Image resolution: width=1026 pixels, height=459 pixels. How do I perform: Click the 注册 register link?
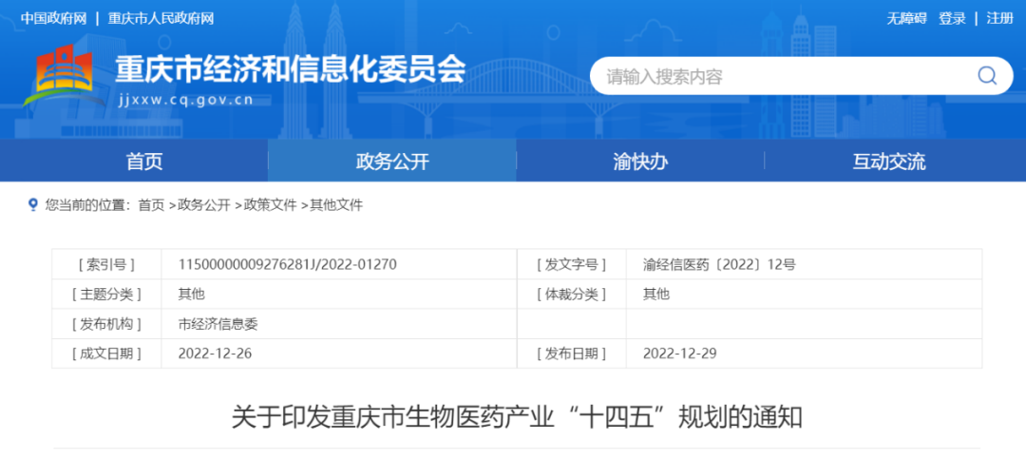[x=999, y=18]
